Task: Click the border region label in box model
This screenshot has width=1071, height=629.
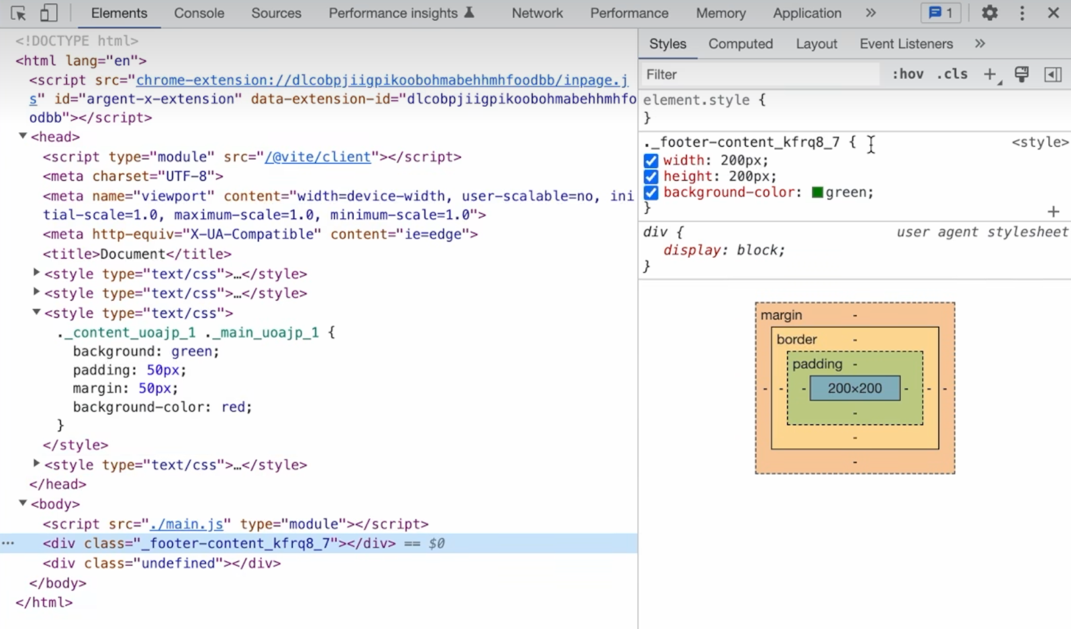Action: point(796,340)
